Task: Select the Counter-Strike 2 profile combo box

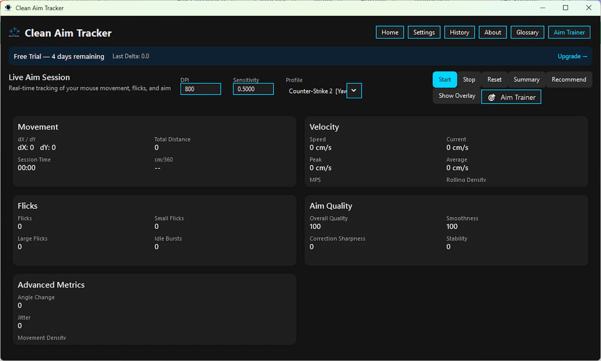Action: pyautogui.click(x=323, y=91)
